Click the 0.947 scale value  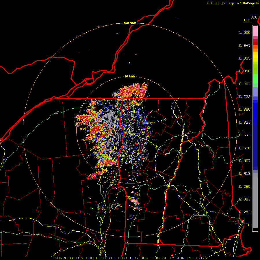[245, 45]
